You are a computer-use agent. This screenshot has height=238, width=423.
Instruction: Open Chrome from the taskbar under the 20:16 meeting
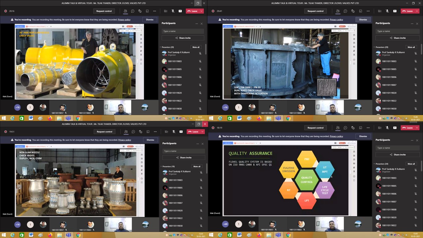tap(78, 118)
